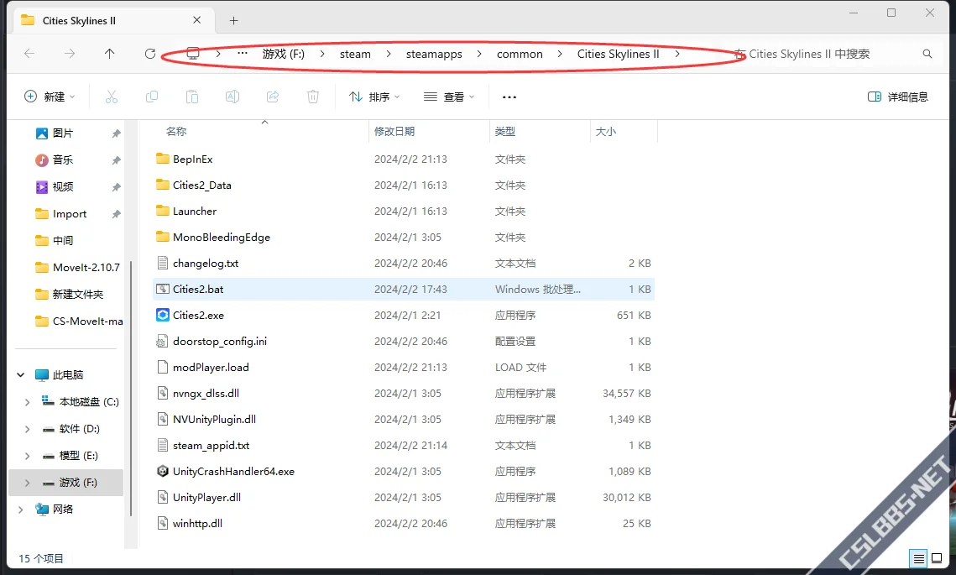Image resolution: width=956 pixels, height=575 pixels.
Task: Click the Paste clipboard icon
Action: tap(192, 97)
